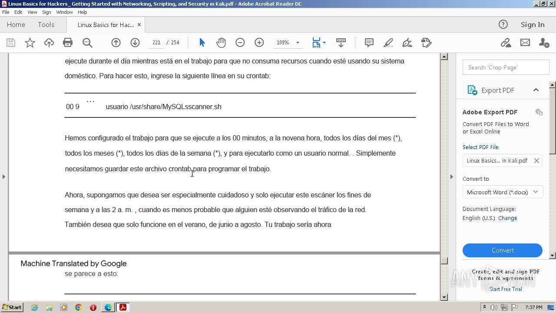556x313 pixels.
Task: Show hidden tray icons arrow
Action: tap(484, 307)
